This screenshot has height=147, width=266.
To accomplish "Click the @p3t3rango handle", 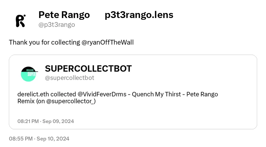I will click(57, 25).
